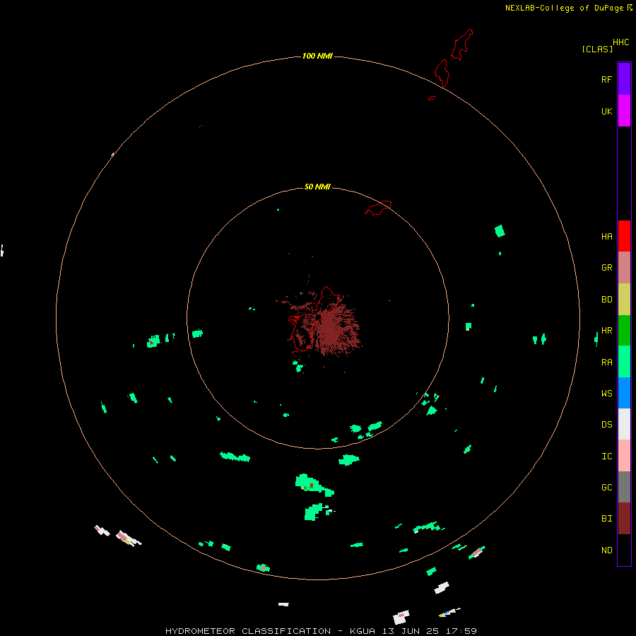The height and width of the screenshot is (636, 636).
Task: Click the DS white legend swatch
Action: tap(624, 424)
